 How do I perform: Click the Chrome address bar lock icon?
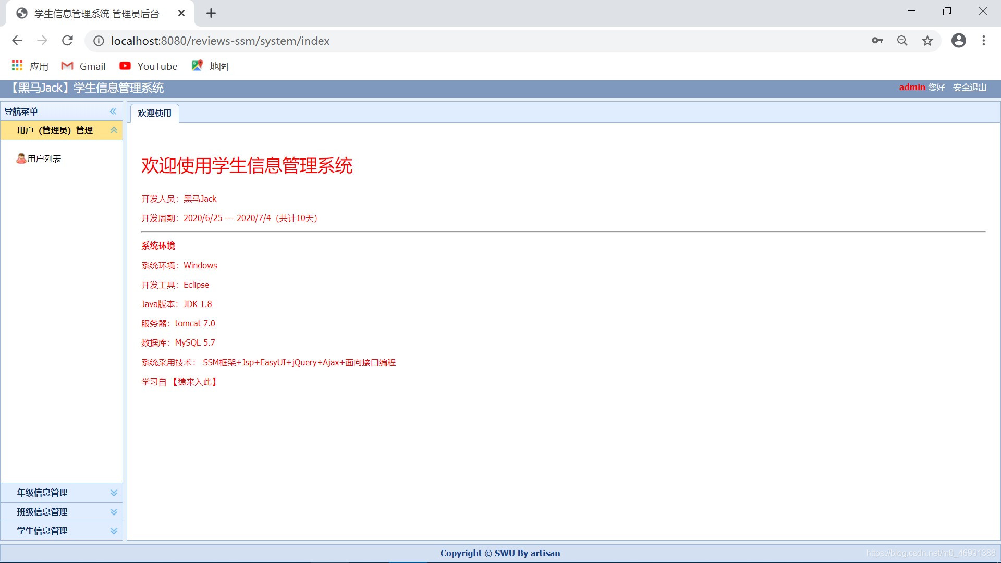click(96, 41)
